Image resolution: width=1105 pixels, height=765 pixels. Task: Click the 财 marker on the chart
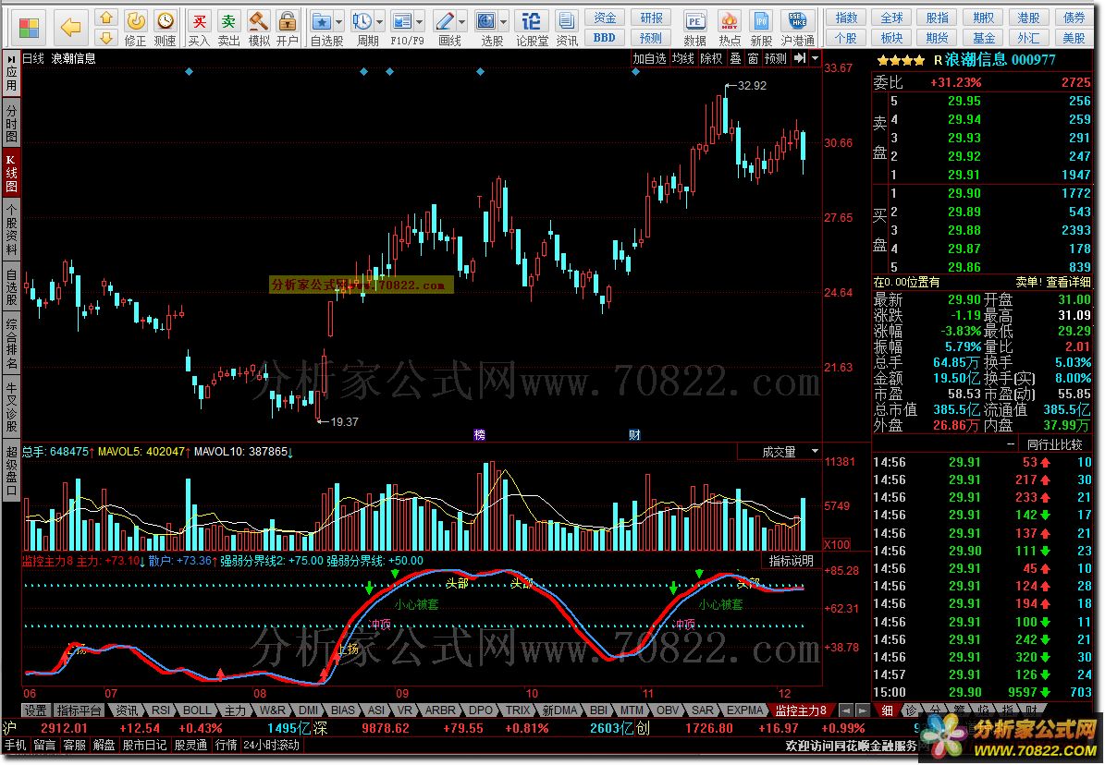pyautogui.click(x=635, y=434)
